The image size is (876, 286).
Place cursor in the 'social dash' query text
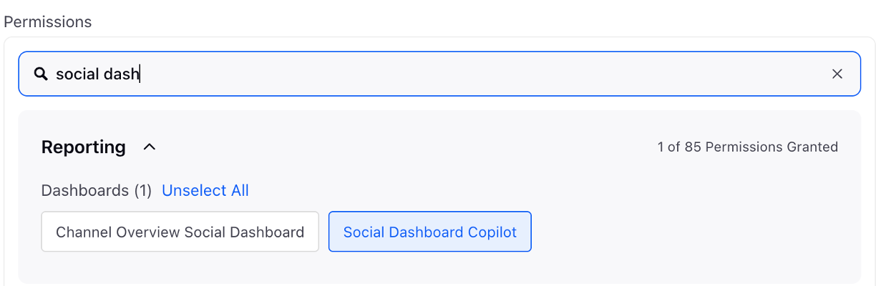coord(97,74)
